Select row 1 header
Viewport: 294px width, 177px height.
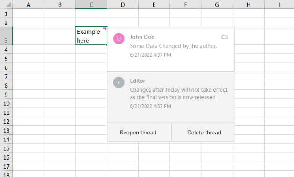6,14
